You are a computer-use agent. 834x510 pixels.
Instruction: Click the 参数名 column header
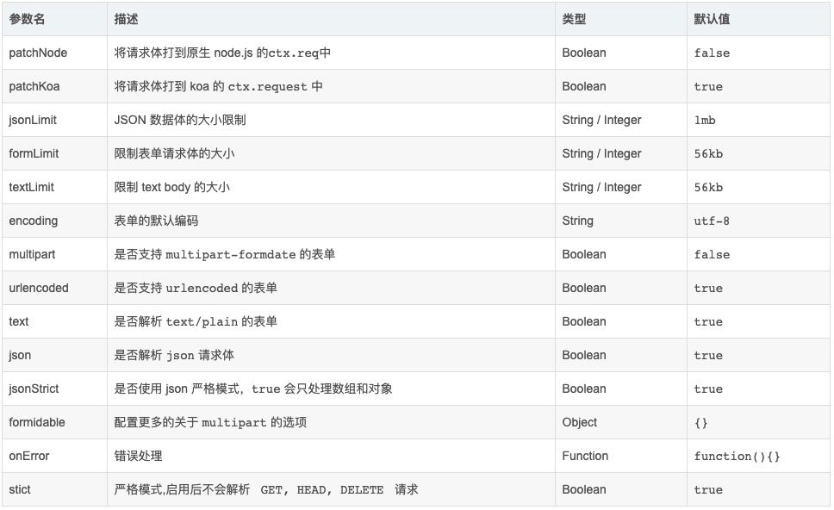tap(27, 19)
